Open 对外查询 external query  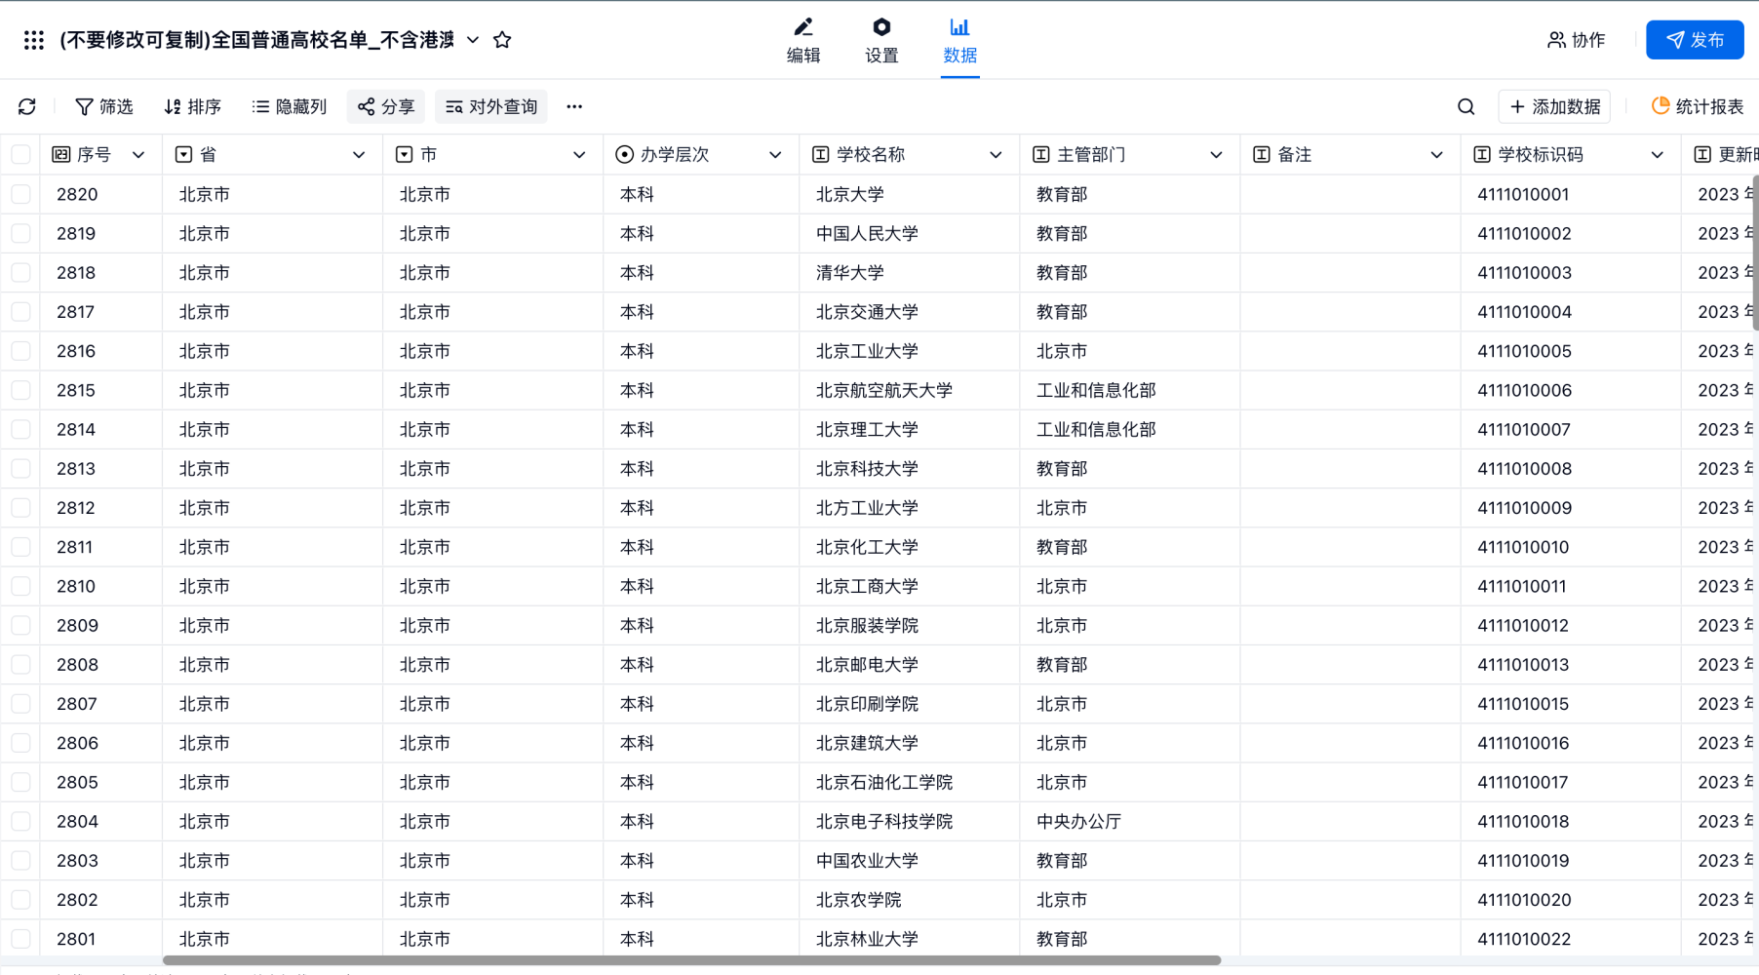491,106
